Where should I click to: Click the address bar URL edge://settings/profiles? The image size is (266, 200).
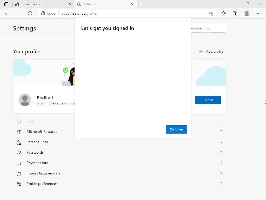point(79,14)
